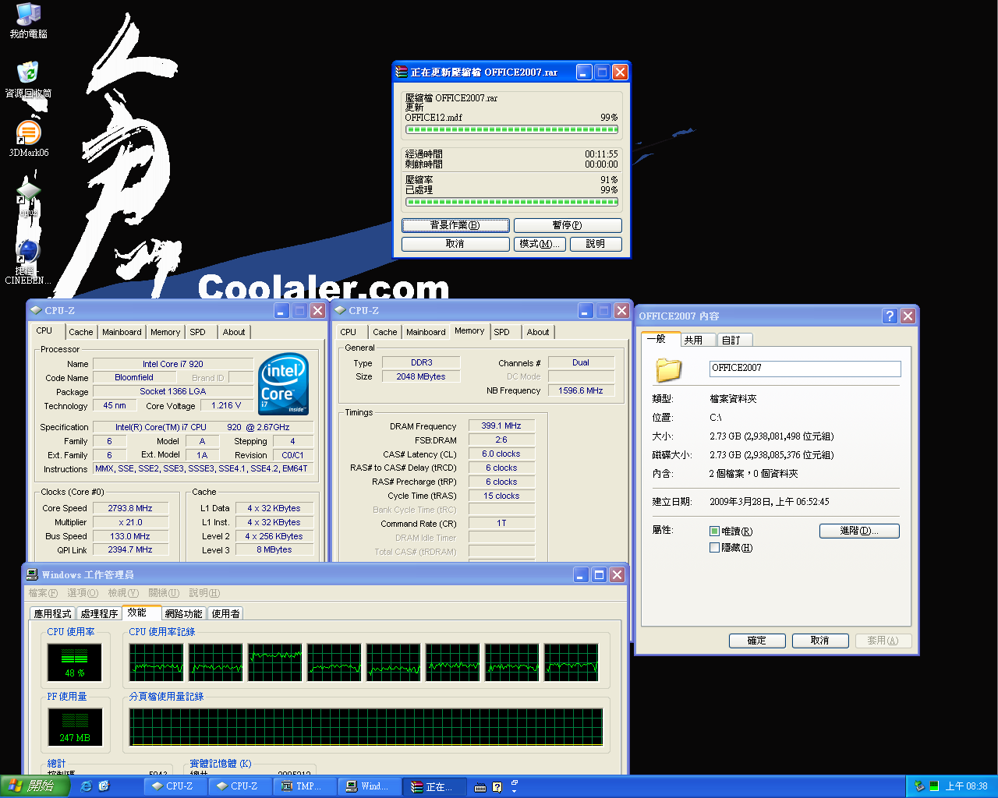The height and width of the screenshot is (798, 998).
Task: Select Memory tab in left CPU-Z window
Action: 165,332
